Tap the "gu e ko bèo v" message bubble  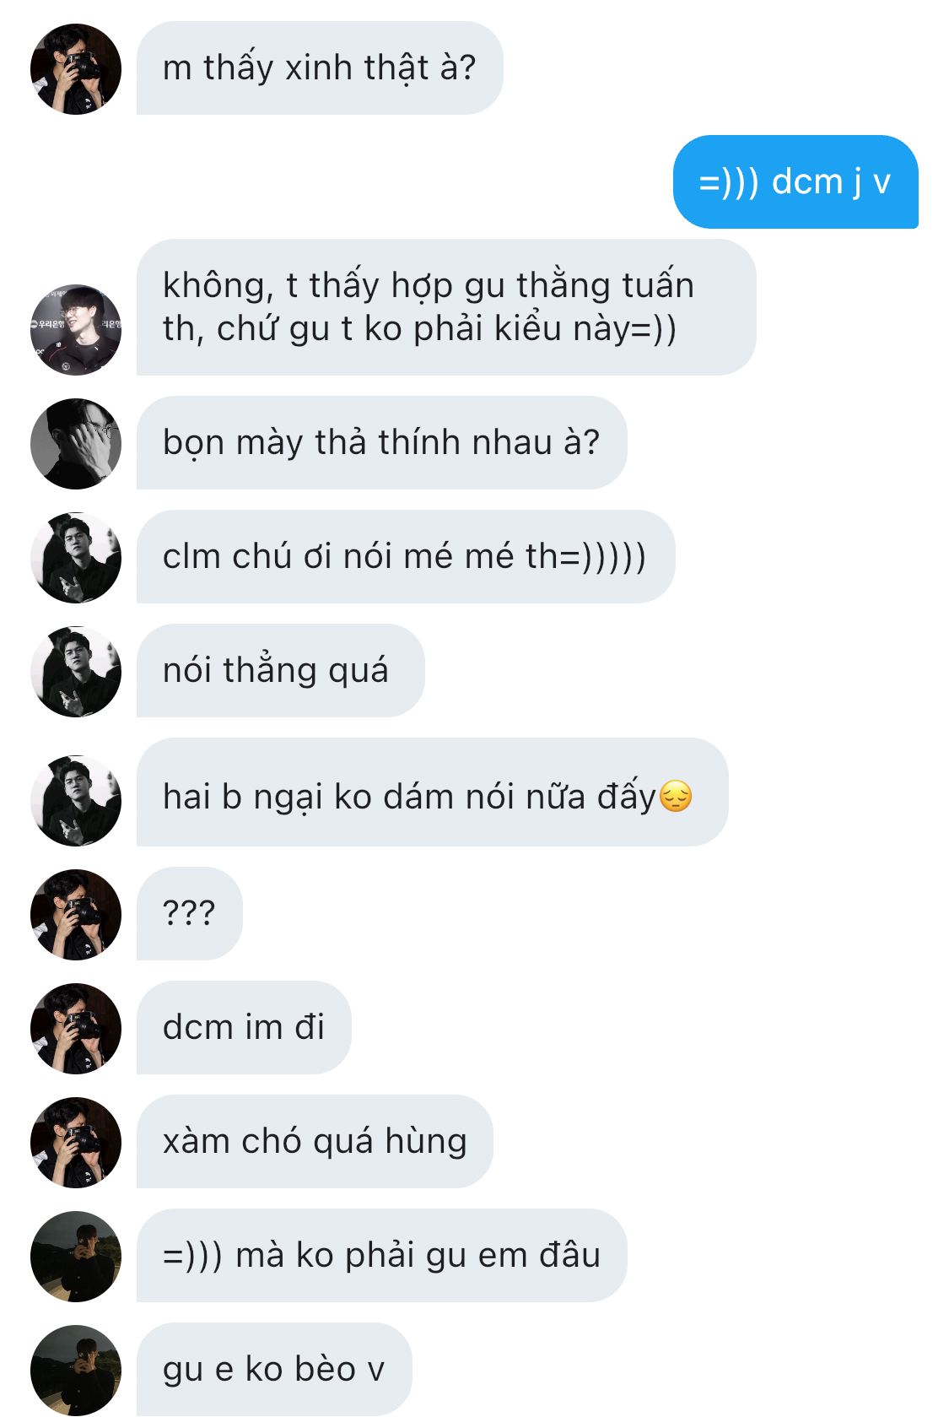274,1369
